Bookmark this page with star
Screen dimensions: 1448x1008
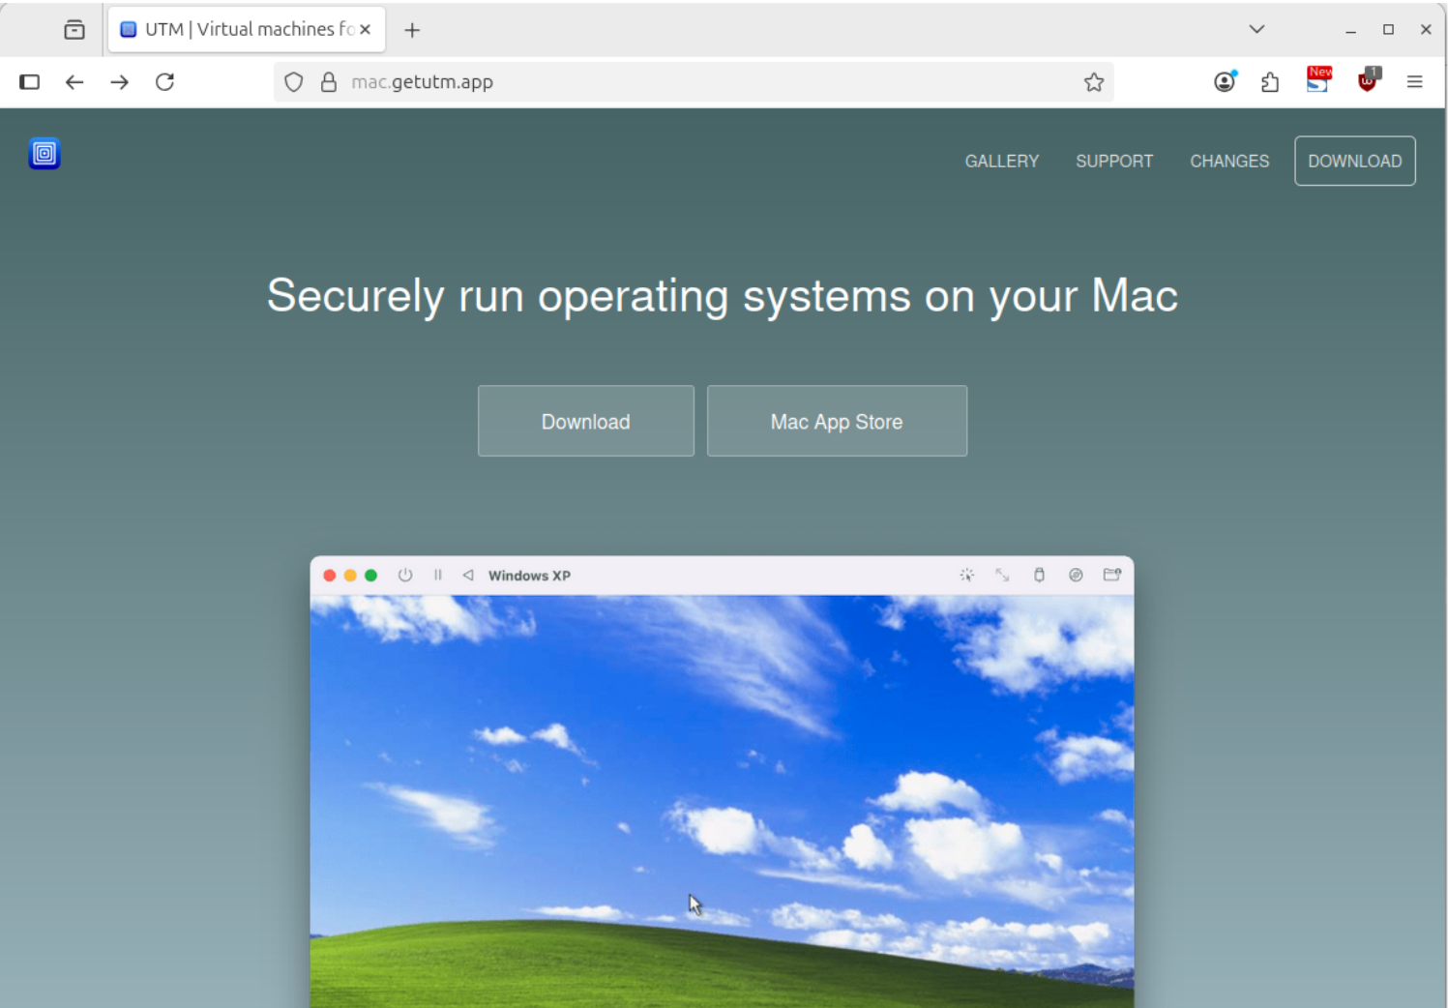pos(1094,82)
